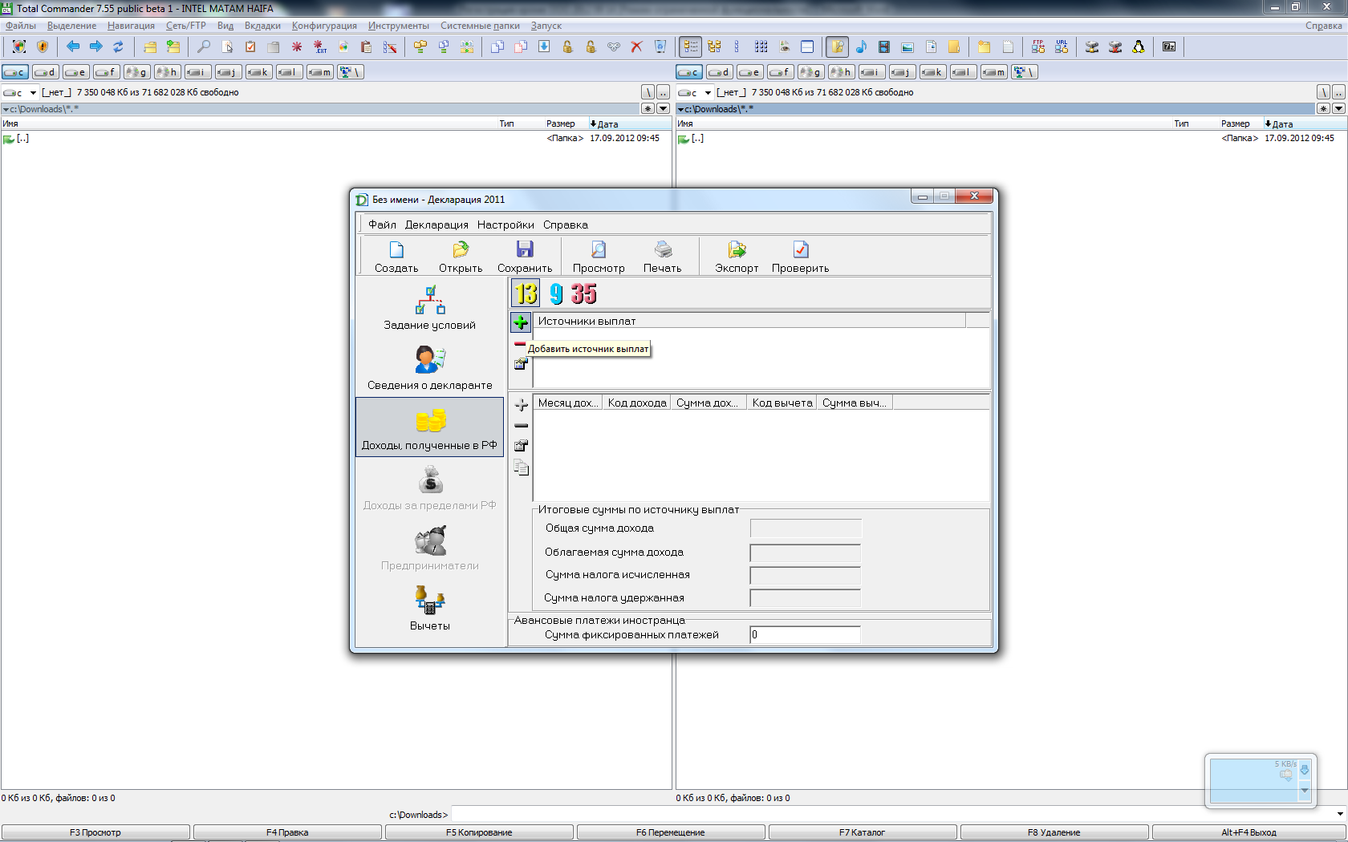
Task: Run Проверить to validate the declaration
Action: pos(801,257)
